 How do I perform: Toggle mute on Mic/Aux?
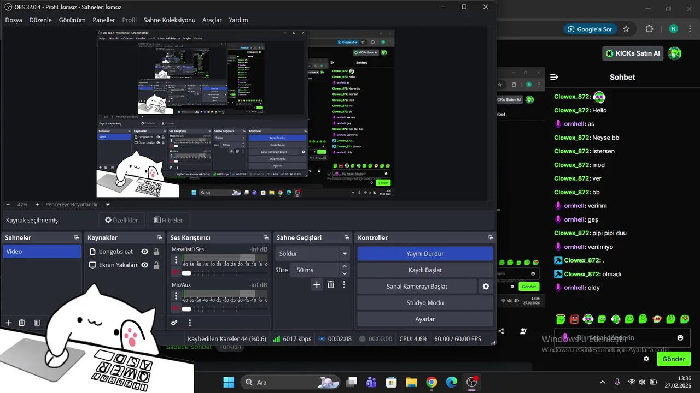pos(176,308)
